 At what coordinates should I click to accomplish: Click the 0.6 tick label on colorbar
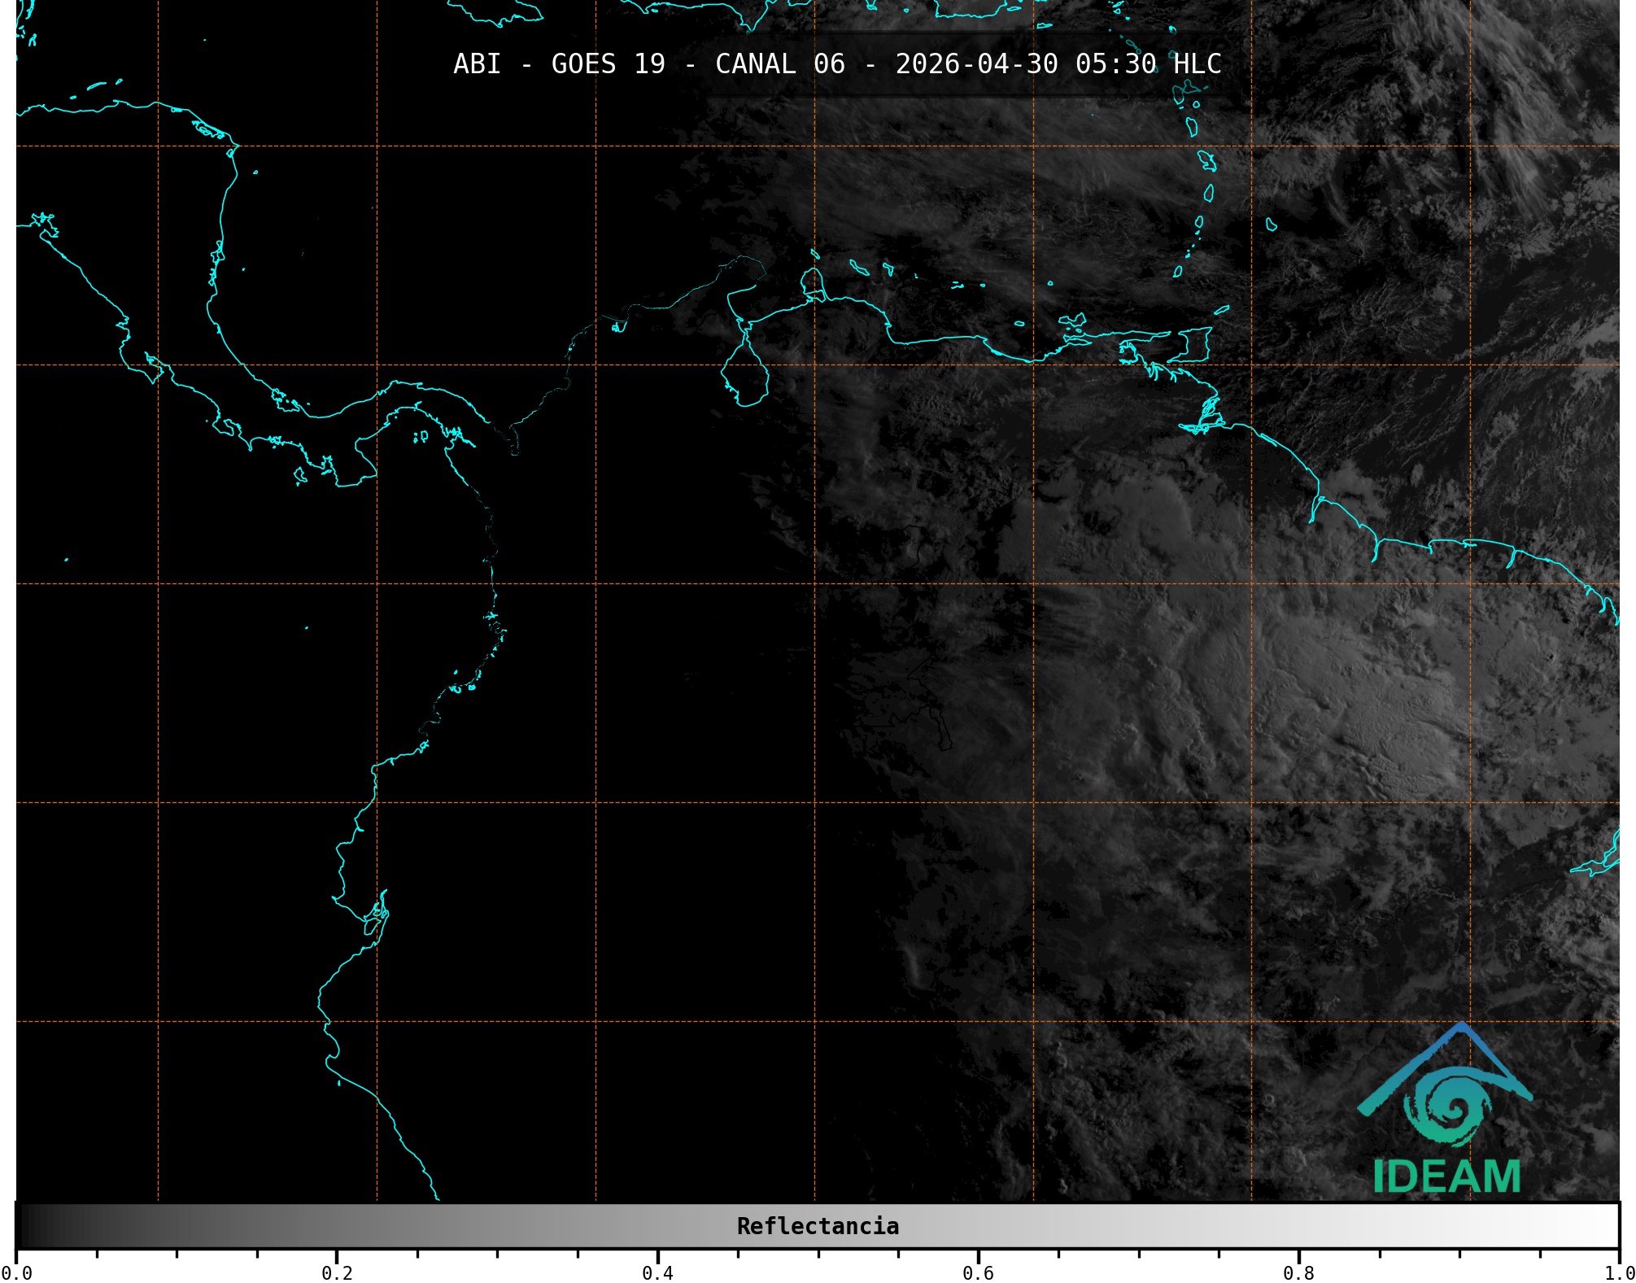coord(978,1273)
